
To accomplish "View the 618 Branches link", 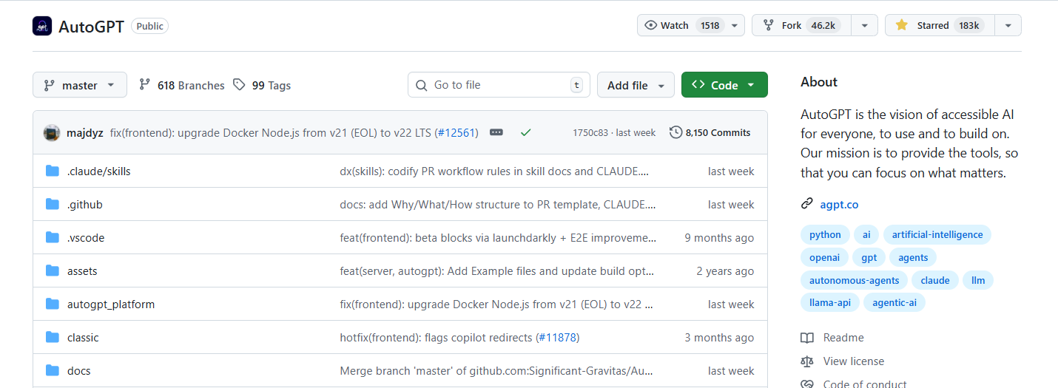I will click(182, 85).
